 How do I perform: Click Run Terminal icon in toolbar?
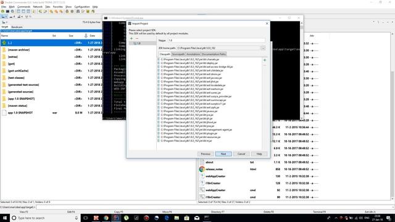(x=7, y=11)
